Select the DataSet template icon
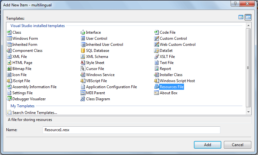 [x=157, y=51]
